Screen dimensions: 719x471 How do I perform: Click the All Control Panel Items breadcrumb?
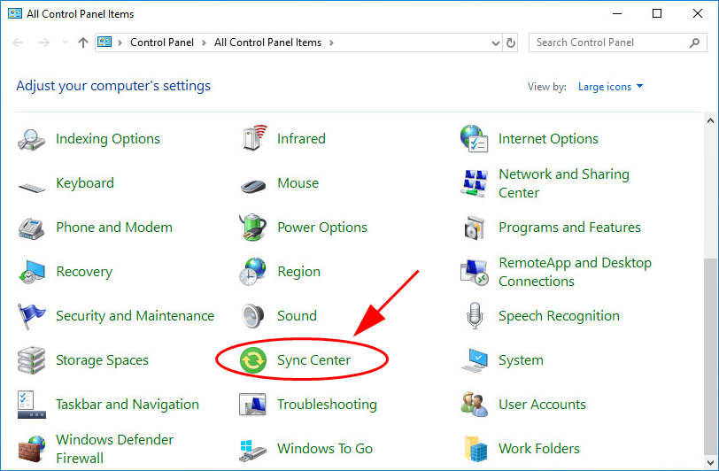(267, 42)
